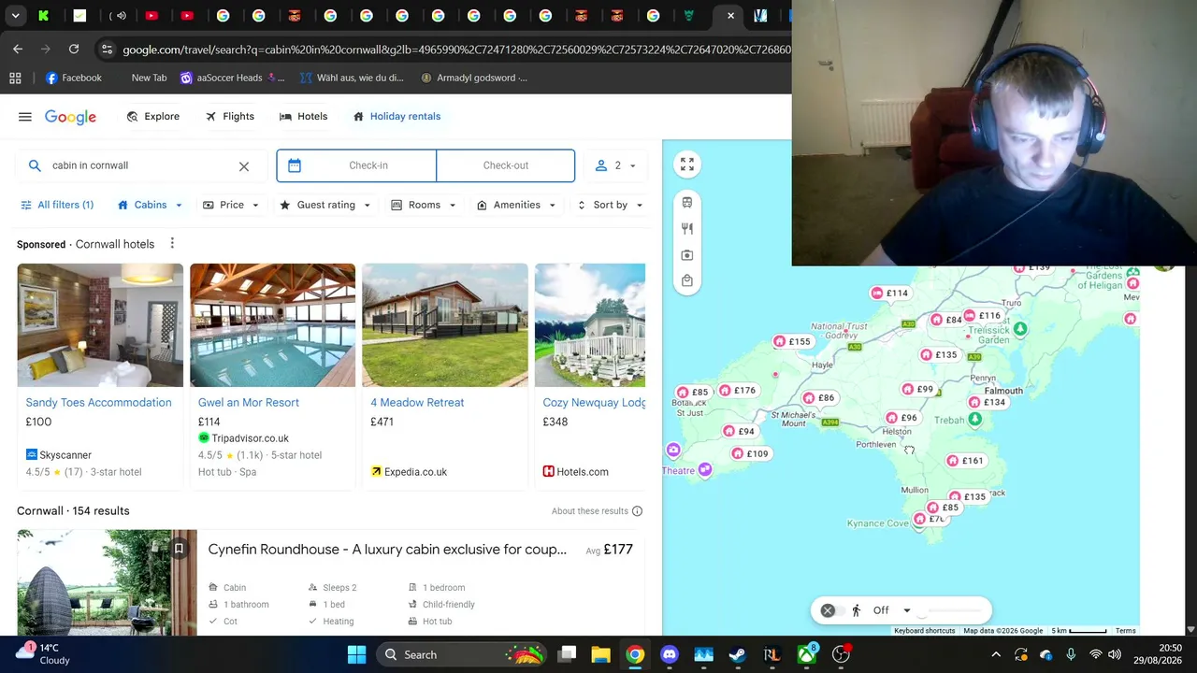Open 4 Meadow Retreat listing
Viewport: 1197px width, 673px height.
click(417, 403)
